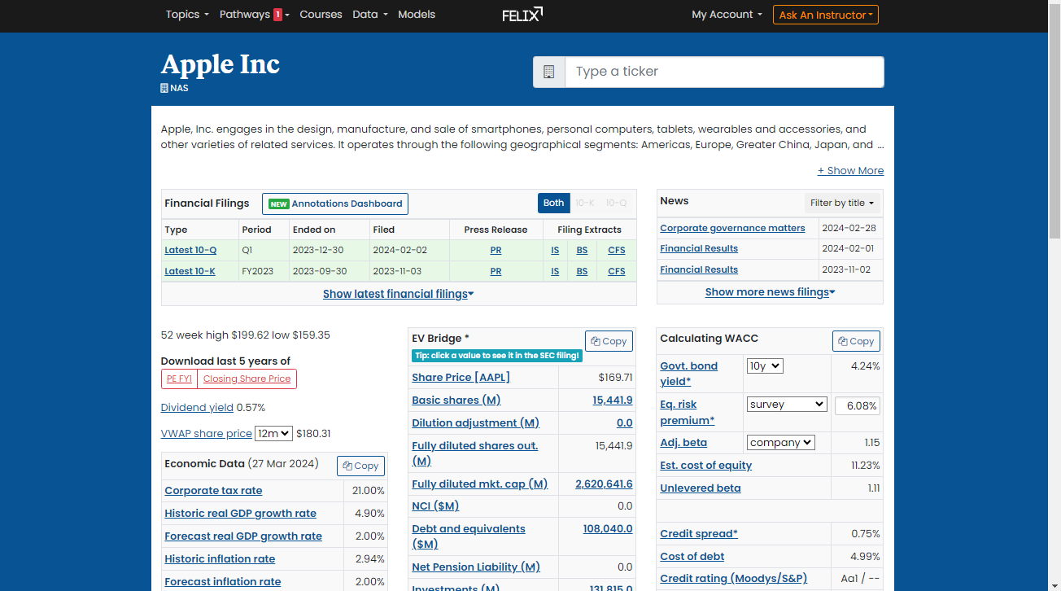The image size is (1061, 591).
Task: Copy the Calculating WACC table
Action: point(856,341)
